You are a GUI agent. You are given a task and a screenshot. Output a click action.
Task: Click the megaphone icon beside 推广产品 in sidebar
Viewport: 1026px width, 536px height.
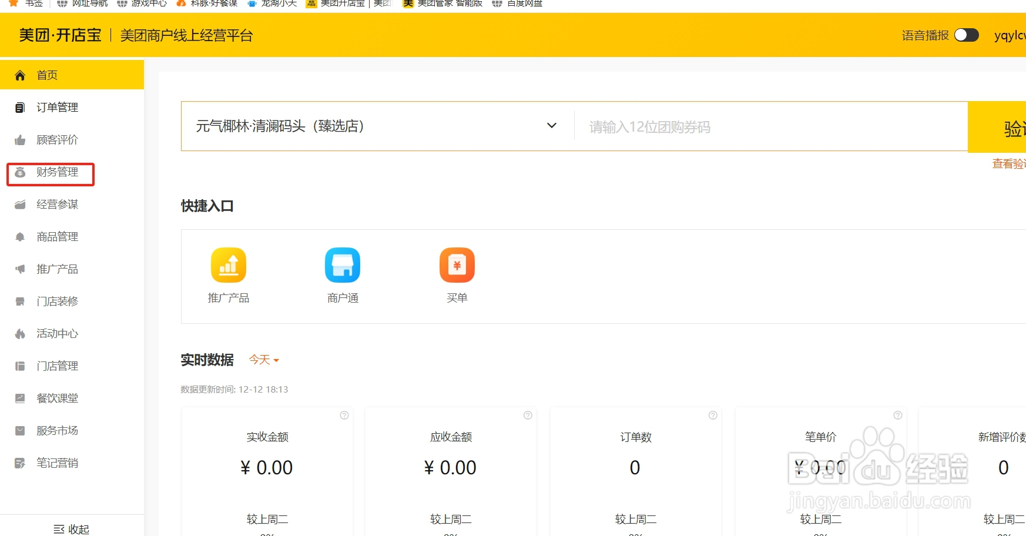20,269
